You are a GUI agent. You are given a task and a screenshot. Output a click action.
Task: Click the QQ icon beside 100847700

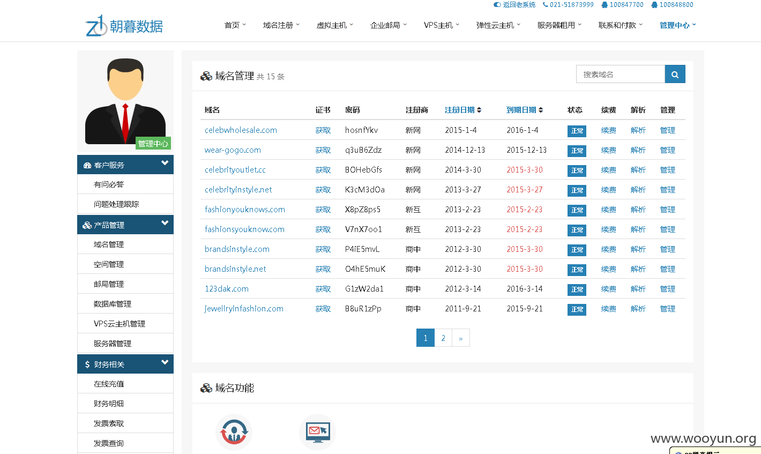tap(605, 5)
